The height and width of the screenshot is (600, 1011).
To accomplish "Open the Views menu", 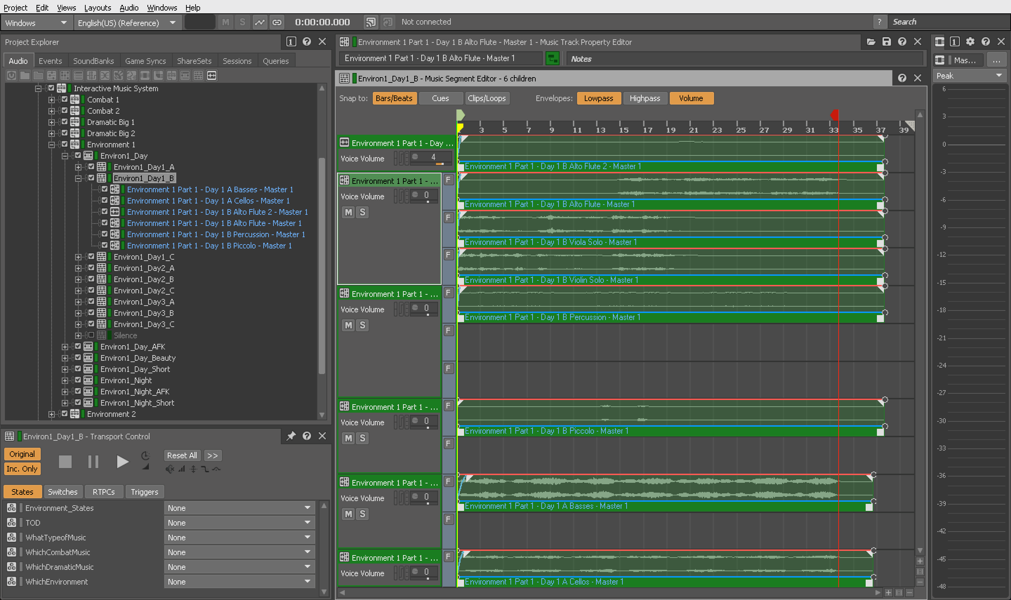I will click(x=66, y=7).
